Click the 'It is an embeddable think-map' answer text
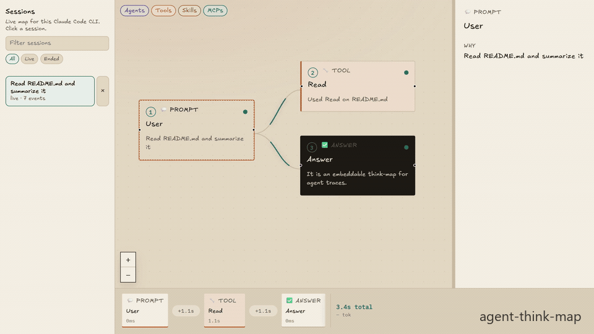The height and width of the screenshot is (334, 594). point(357,178)
